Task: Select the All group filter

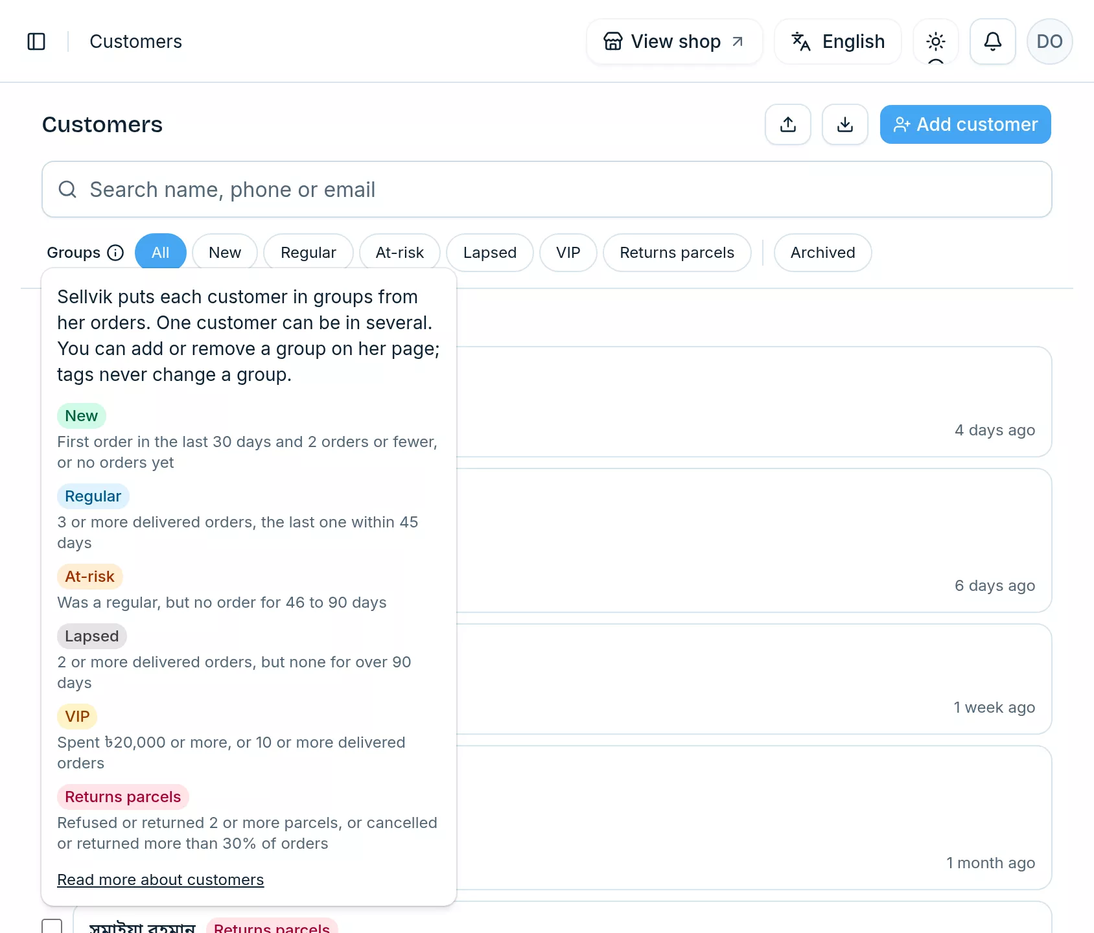Action: point(161,253)
